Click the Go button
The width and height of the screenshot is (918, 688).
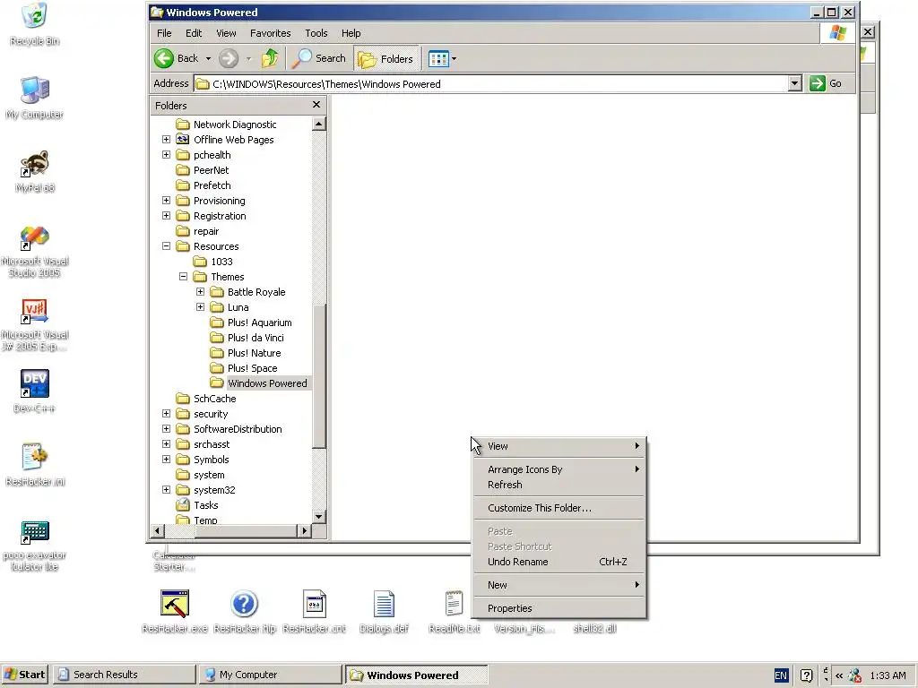[x=826, y=83]
